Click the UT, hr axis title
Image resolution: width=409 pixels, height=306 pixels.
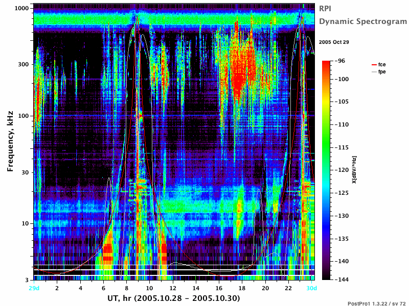(173, 298)
